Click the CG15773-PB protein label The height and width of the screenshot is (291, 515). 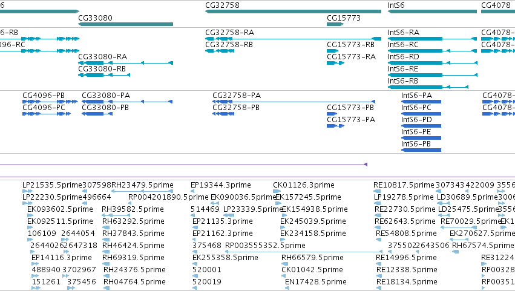point(350,108)
